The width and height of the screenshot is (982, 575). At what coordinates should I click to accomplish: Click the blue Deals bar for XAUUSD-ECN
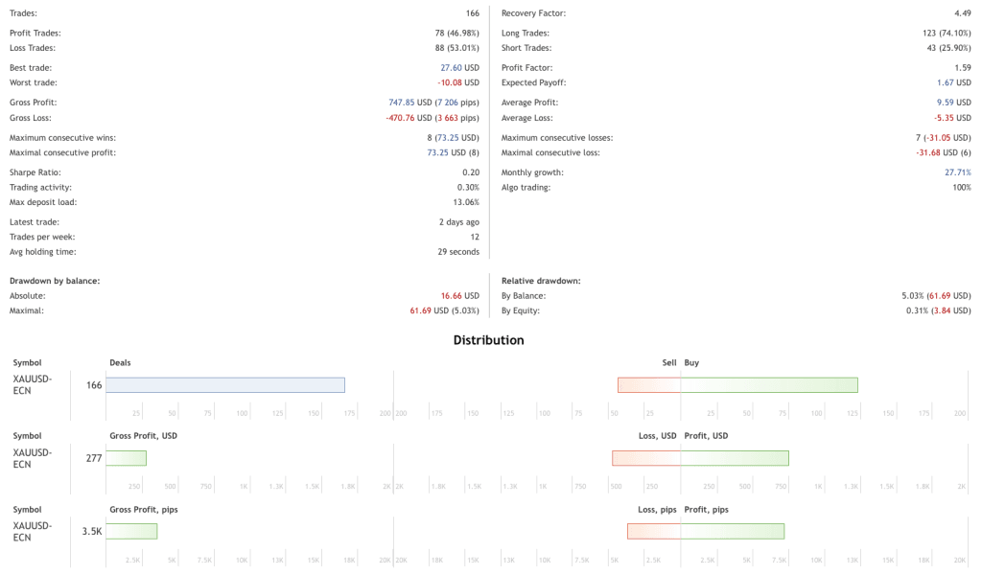(225, 385)
